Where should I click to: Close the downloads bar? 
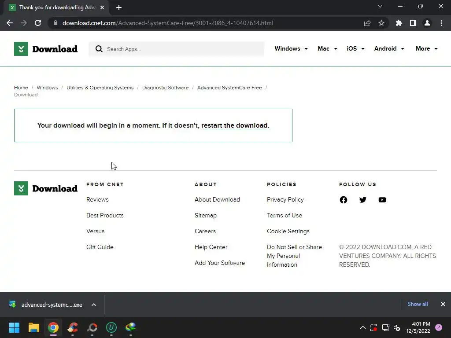[x=443, y=304]
